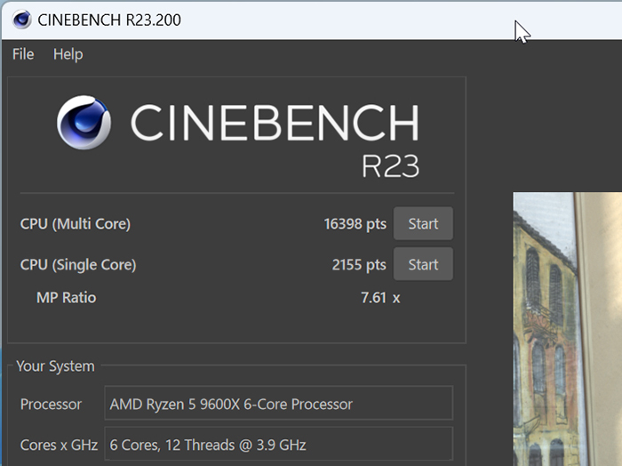
Task: Open the Help menu
Action: point(68,54)
